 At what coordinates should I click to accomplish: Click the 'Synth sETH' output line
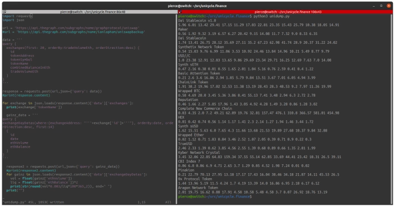(188, 64)
